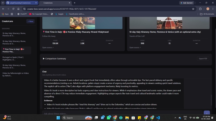
Task: Go back using the browser back arrow
Action: pos(3,9)
